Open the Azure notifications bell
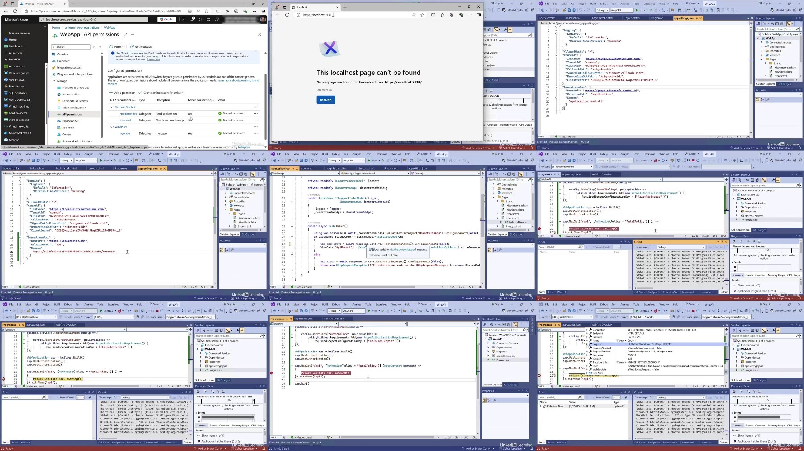The image size is (804, 451). point(192,19)
